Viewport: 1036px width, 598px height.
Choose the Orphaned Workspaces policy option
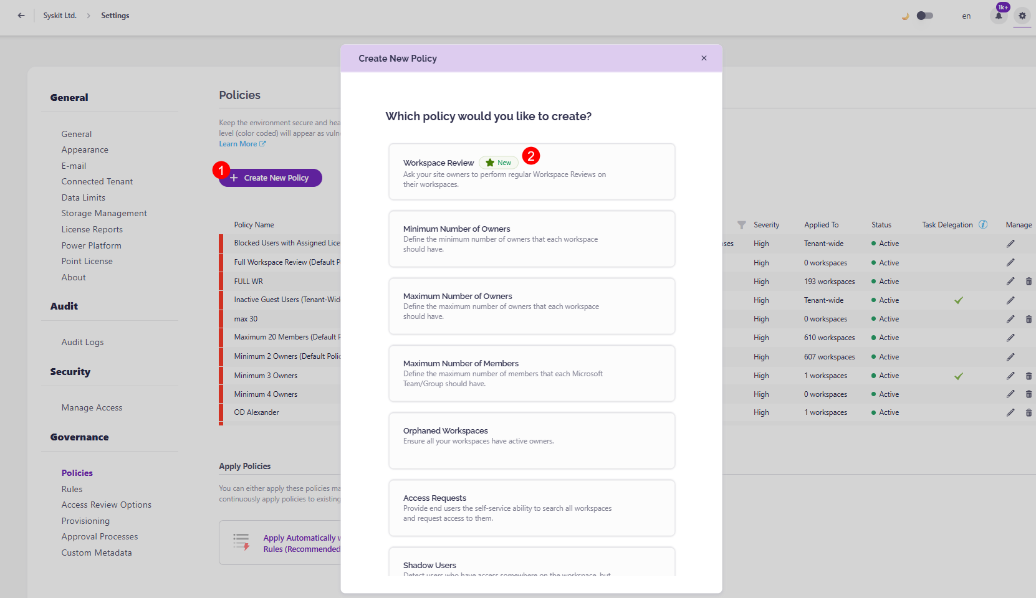(x=531, y=440)
